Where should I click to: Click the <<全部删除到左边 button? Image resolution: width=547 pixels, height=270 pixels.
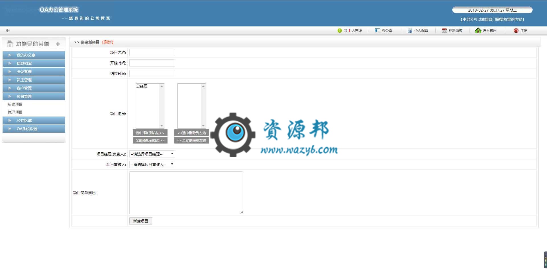point(192,140)
